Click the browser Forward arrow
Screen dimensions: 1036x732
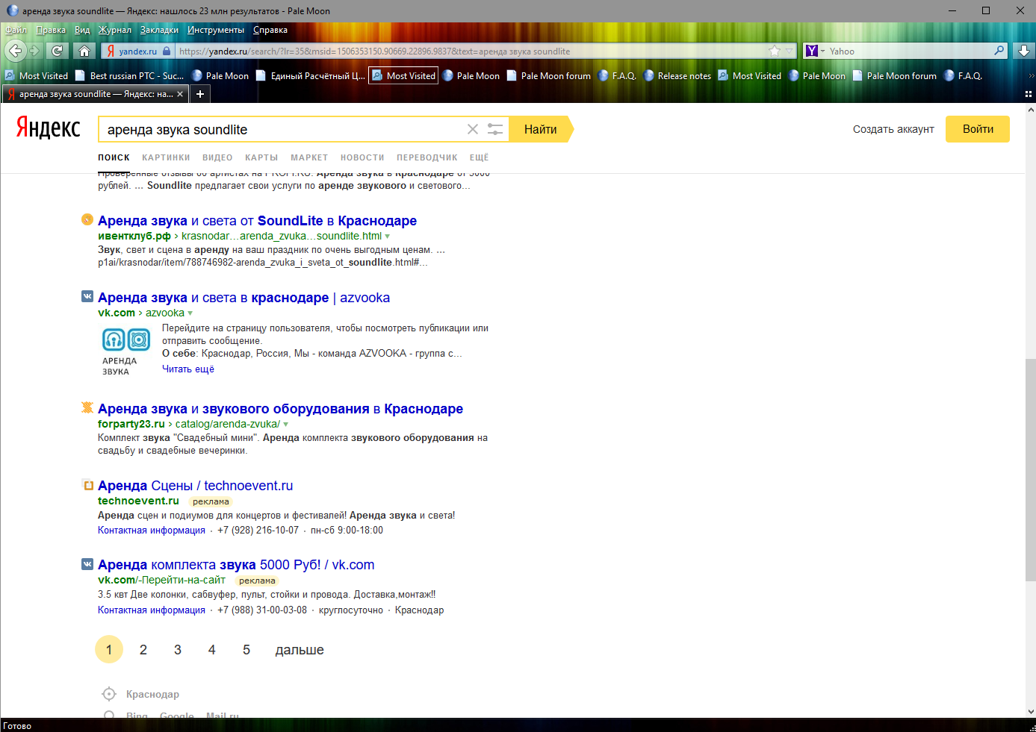(x=34, y=51)
